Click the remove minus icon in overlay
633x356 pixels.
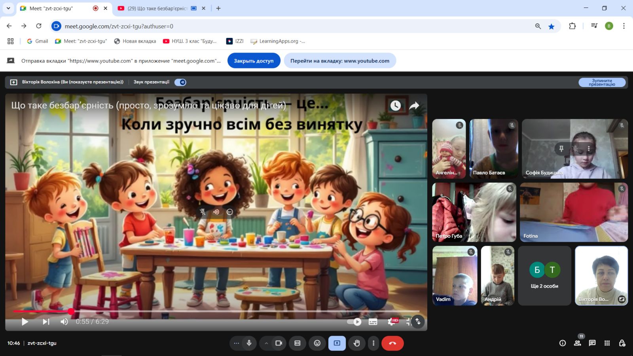[229, 212]
